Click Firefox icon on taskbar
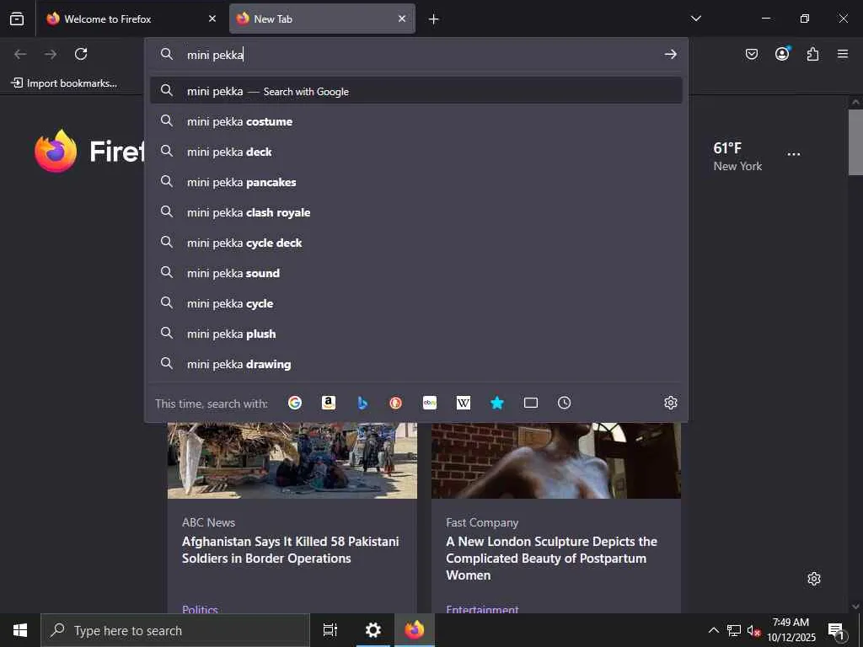This screenshot has height=647, width=863. pos(415,630)
